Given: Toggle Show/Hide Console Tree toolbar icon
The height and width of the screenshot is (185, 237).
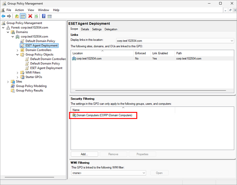Looking at the screenshot, I should tap(23, 16).
